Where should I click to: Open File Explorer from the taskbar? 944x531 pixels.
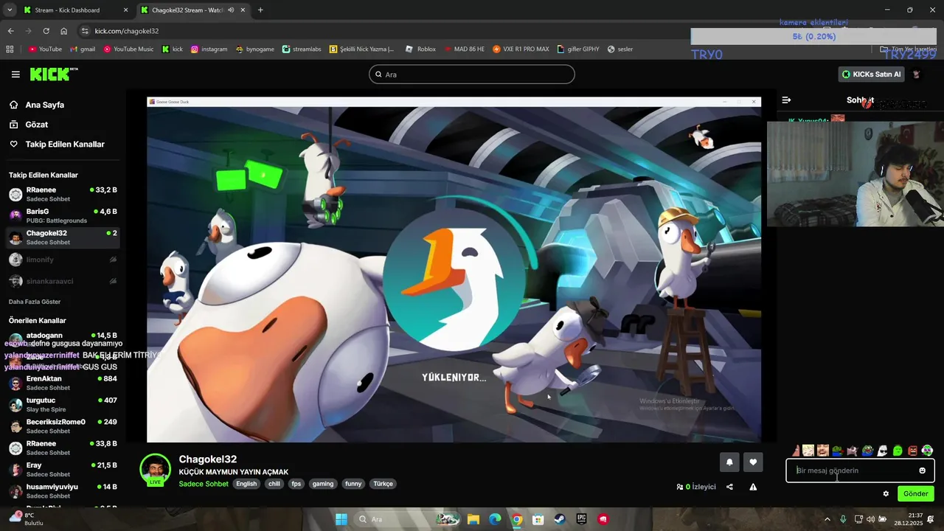pyautogui.click(x=473, y=519)
